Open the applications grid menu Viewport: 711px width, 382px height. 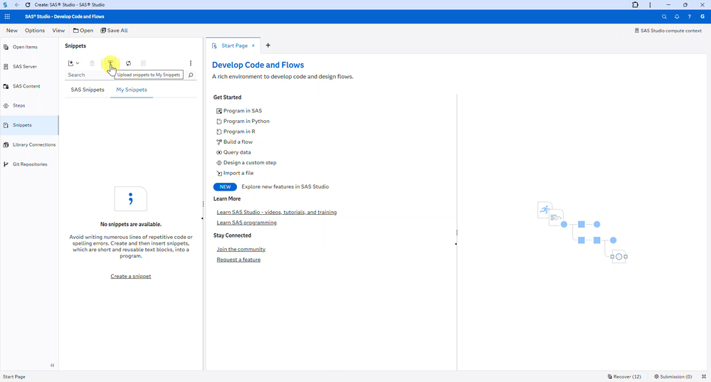click(x=7, y=17)
